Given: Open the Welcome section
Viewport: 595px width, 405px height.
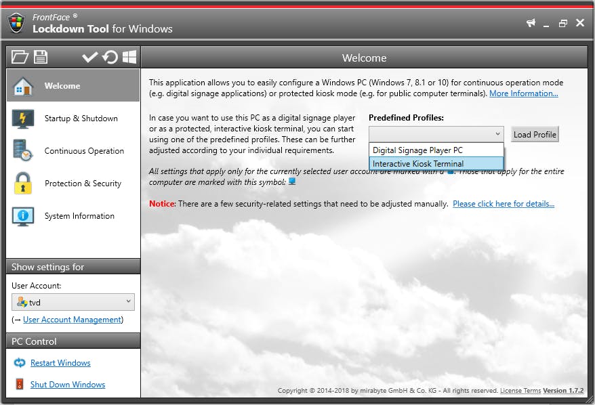Looking at the screenshot, I should tap(73, 86).
